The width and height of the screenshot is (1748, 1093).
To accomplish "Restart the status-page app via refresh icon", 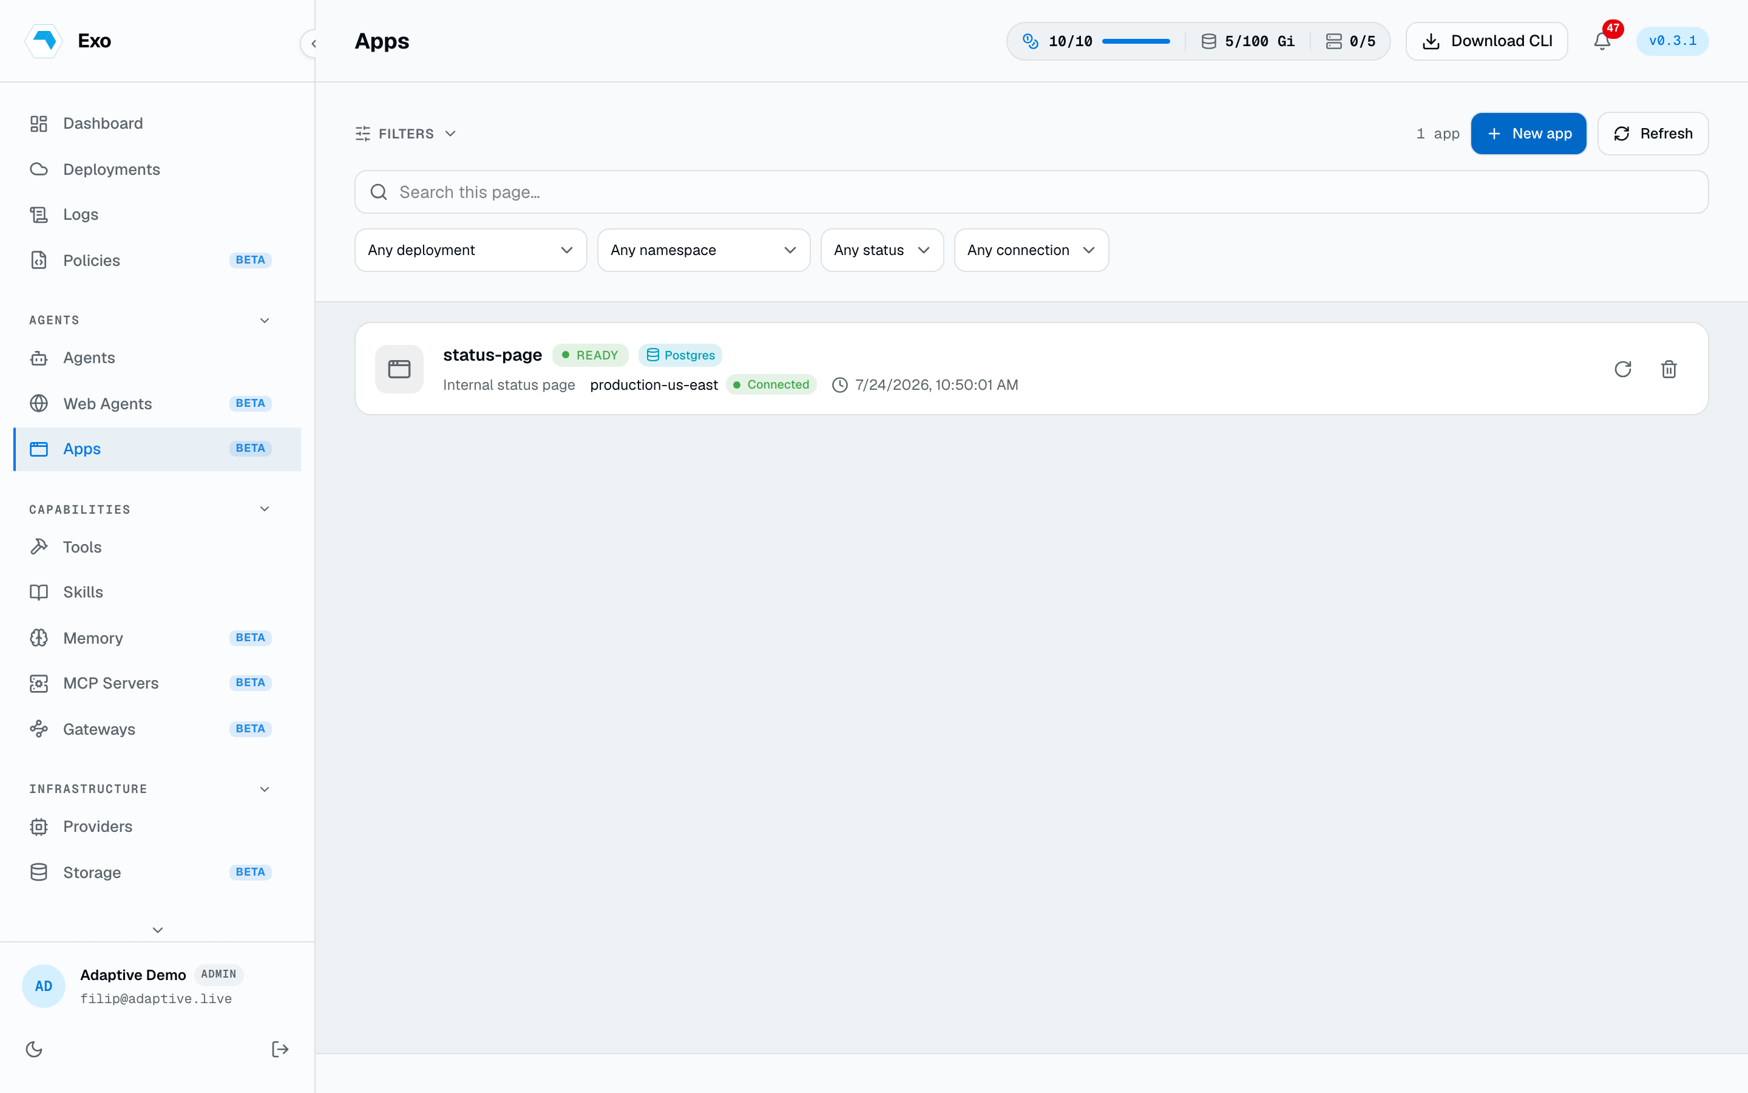I will 1623,369.
